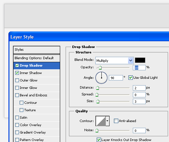
Task: Uncheck the Drop Shadow checkbox
Action: point(17,66)
